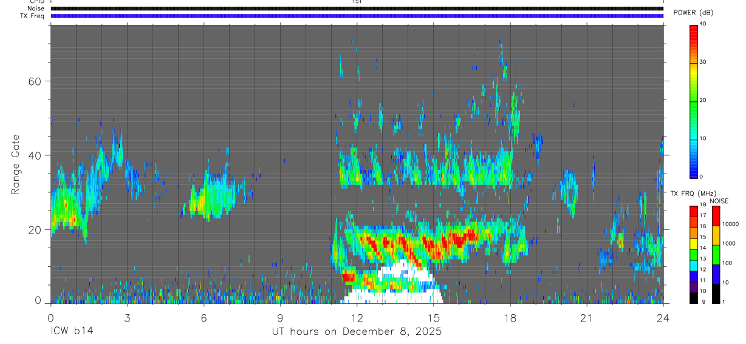Click the "UT hours on December 8, 2025" axis title
The width and height of the screenshot is (746, 344).
coord(357,332)
